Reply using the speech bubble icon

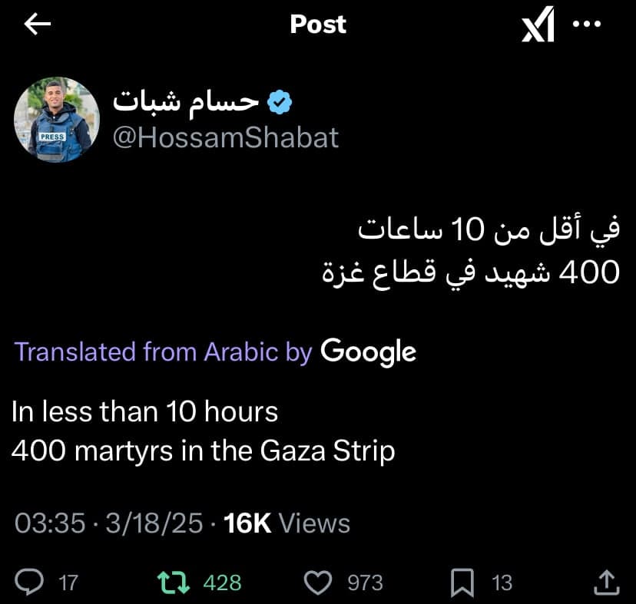click(30, 583)
